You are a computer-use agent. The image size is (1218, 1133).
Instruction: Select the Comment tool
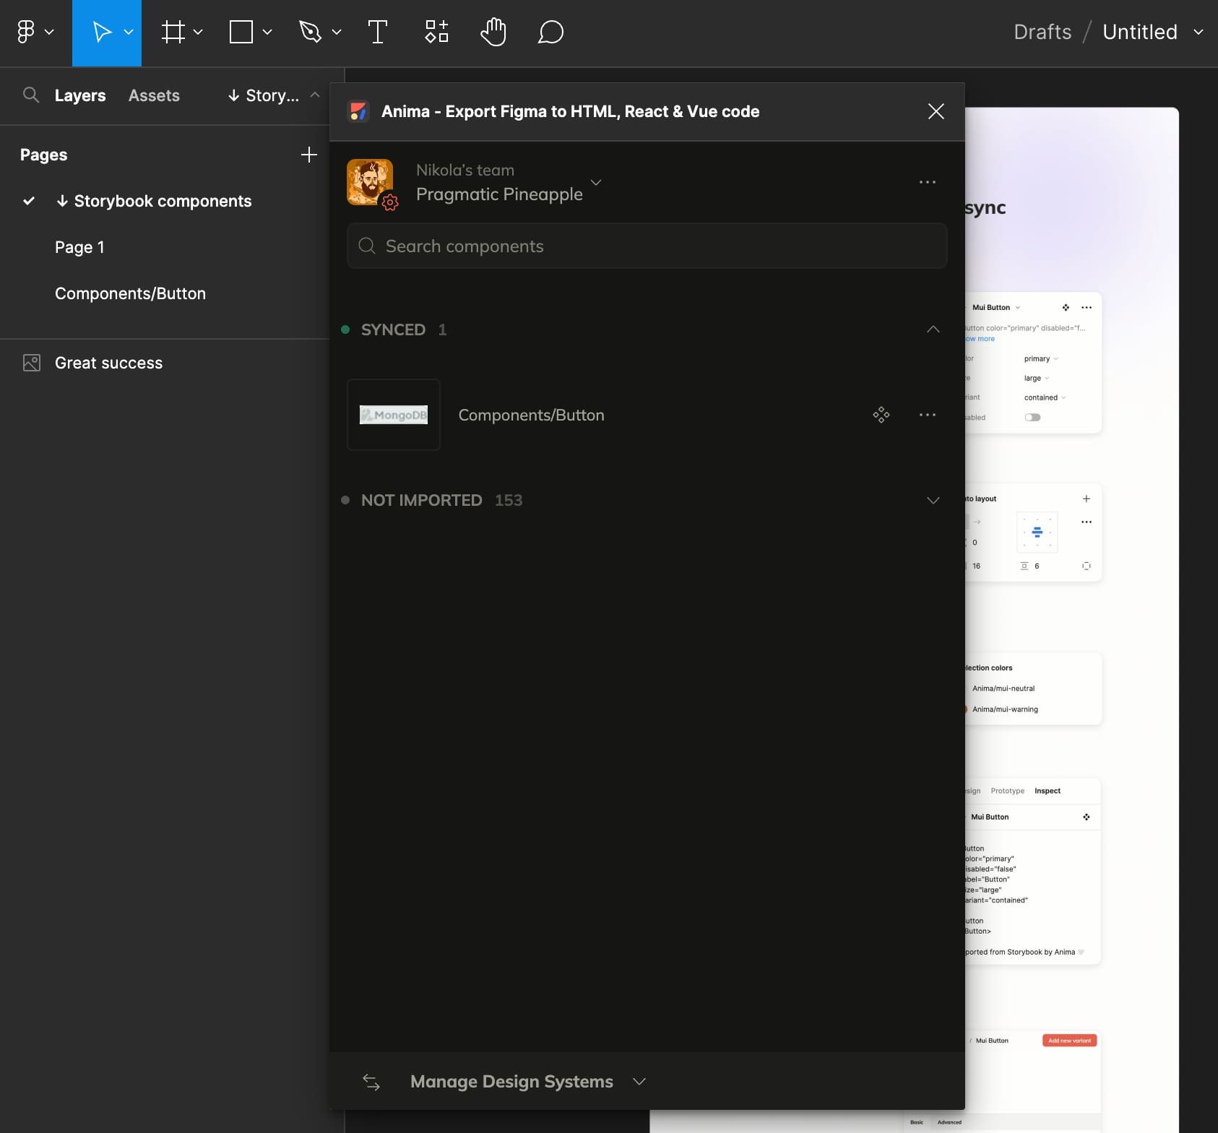[550, 32]
